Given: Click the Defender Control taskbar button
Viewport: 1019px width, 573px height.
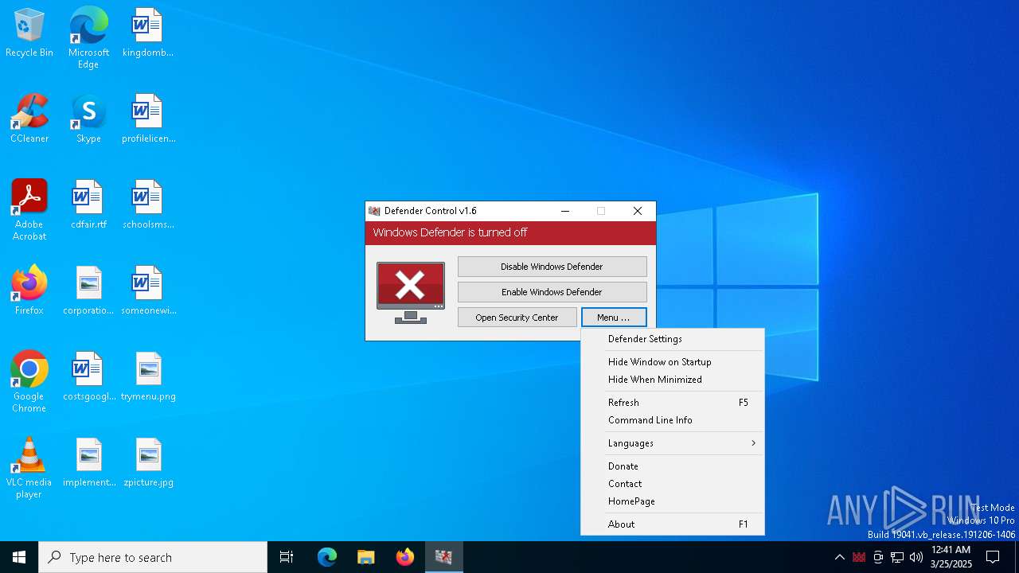Looking at the screenshot, I should (x=443, y=557).
